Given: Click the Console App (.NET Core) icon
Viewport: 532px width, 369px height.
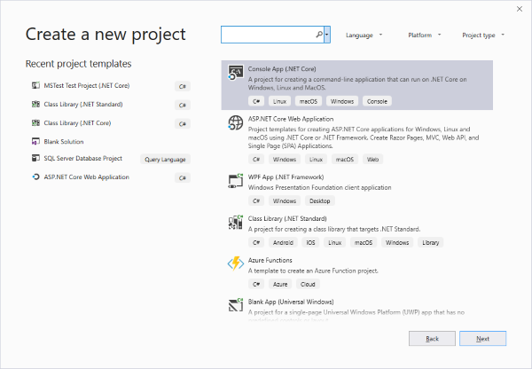Looking at the screenshot, I should (x=236, y=73).
